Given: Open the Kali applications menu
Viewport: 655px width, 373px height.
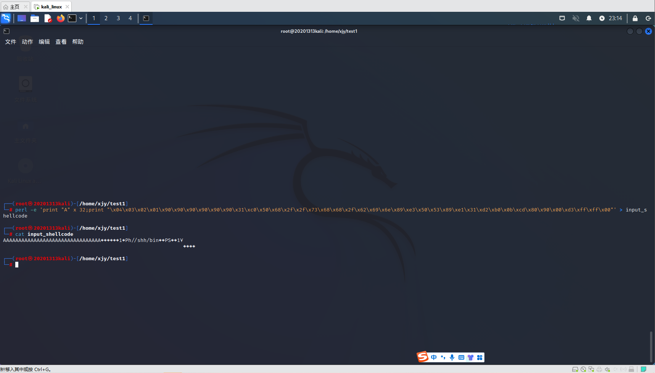Looking at the screenshot, I should click(x=6, y=18).
